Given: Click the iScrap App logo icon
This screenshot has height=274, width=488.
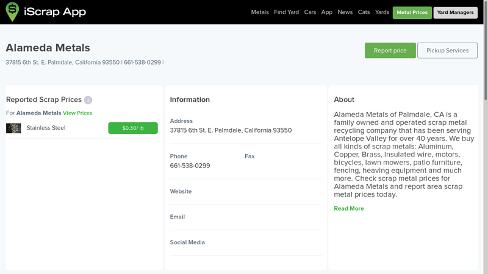Looking at the screenshot, I should click(12, 12).
